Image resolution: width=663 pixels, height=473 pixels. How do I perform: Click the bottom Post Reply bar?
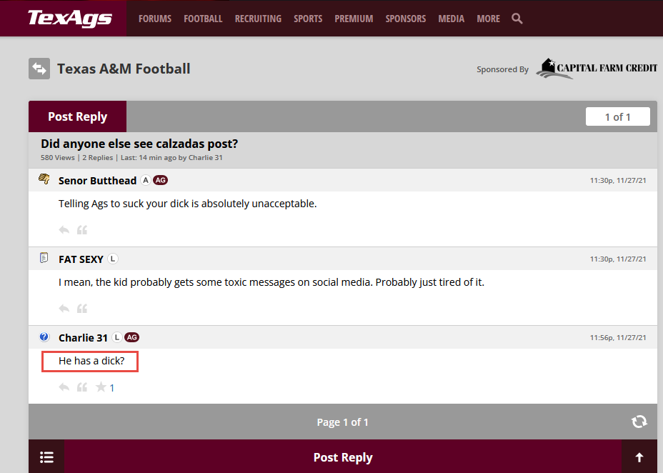[343, 457]
